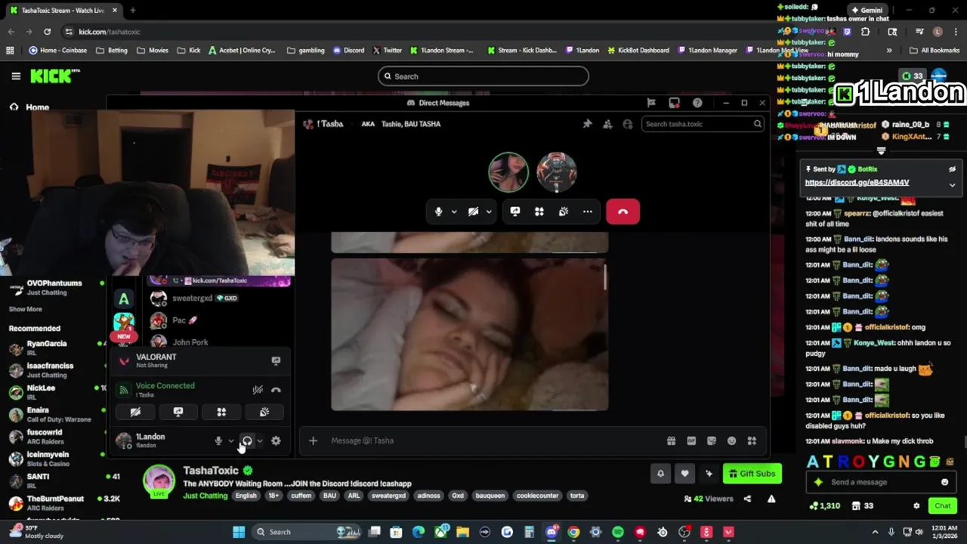Viewport: 967px width, 544px height.
Task: Open the Kick hamburger menu
Action: [x=16, y=76]
